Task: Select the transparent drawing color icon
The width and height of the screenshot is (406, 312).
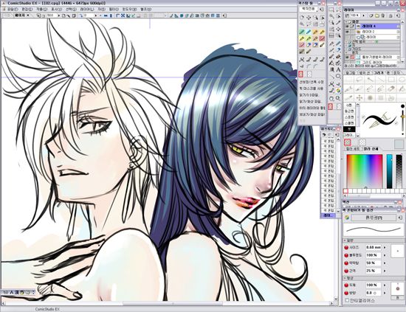Action: click(x=362, y=142)
